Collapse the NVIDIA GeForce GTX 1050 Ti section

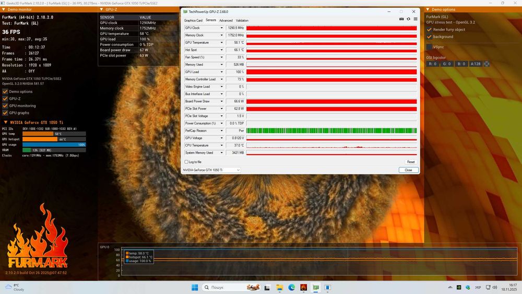coord(6,122)
